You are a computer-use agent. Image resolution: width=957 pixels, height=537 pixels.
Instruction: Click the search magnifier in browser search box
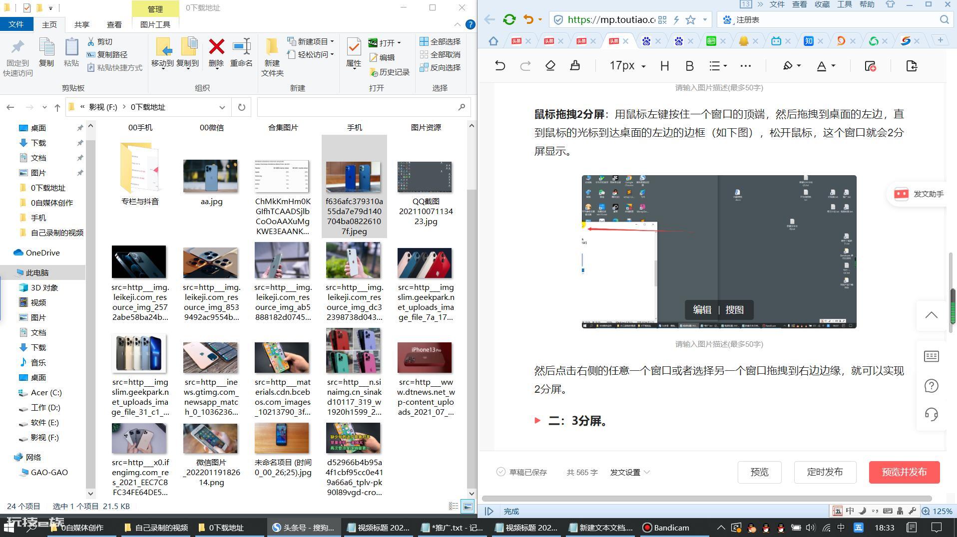(944, 20)
